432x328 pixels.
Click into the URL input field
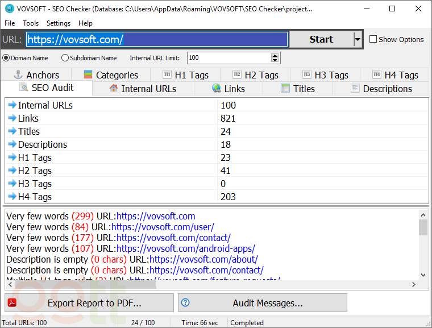pos(156,39)
